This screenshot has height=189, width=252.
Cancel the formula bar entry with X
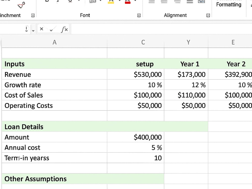[x=42, y=29]
